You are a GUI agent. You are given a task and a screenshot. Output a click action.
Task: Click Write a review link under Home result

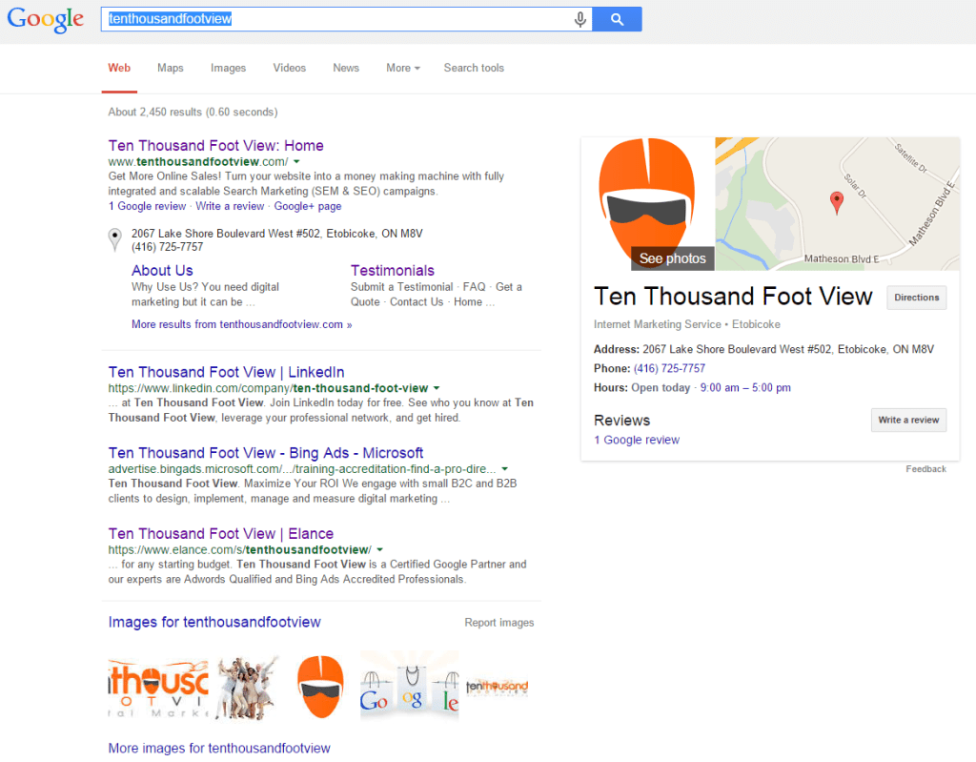pyautogui.click(x=230, y=206)
